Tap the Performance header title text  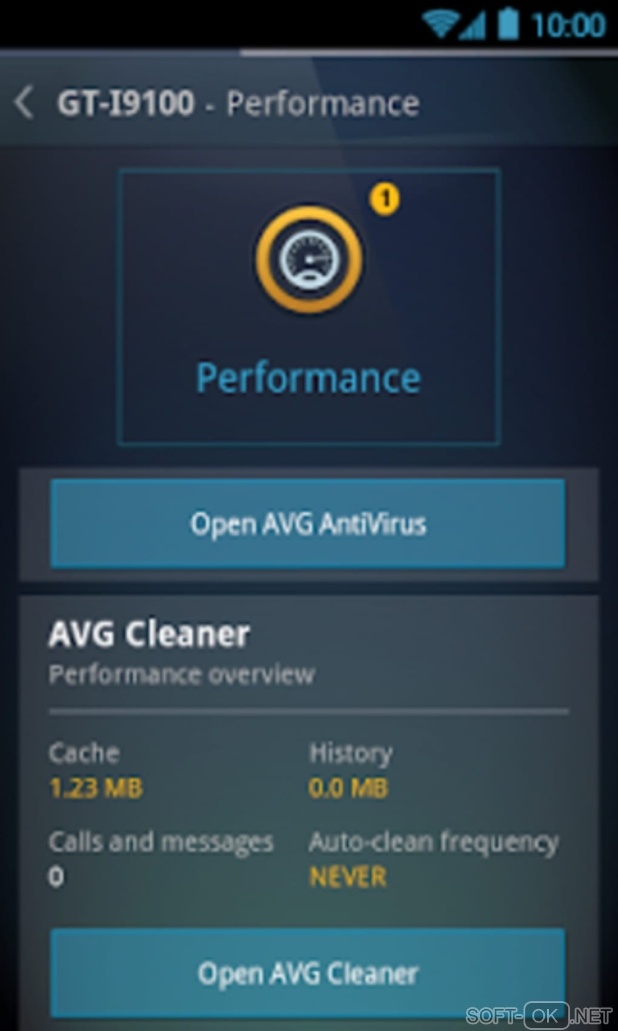point(323,104)
